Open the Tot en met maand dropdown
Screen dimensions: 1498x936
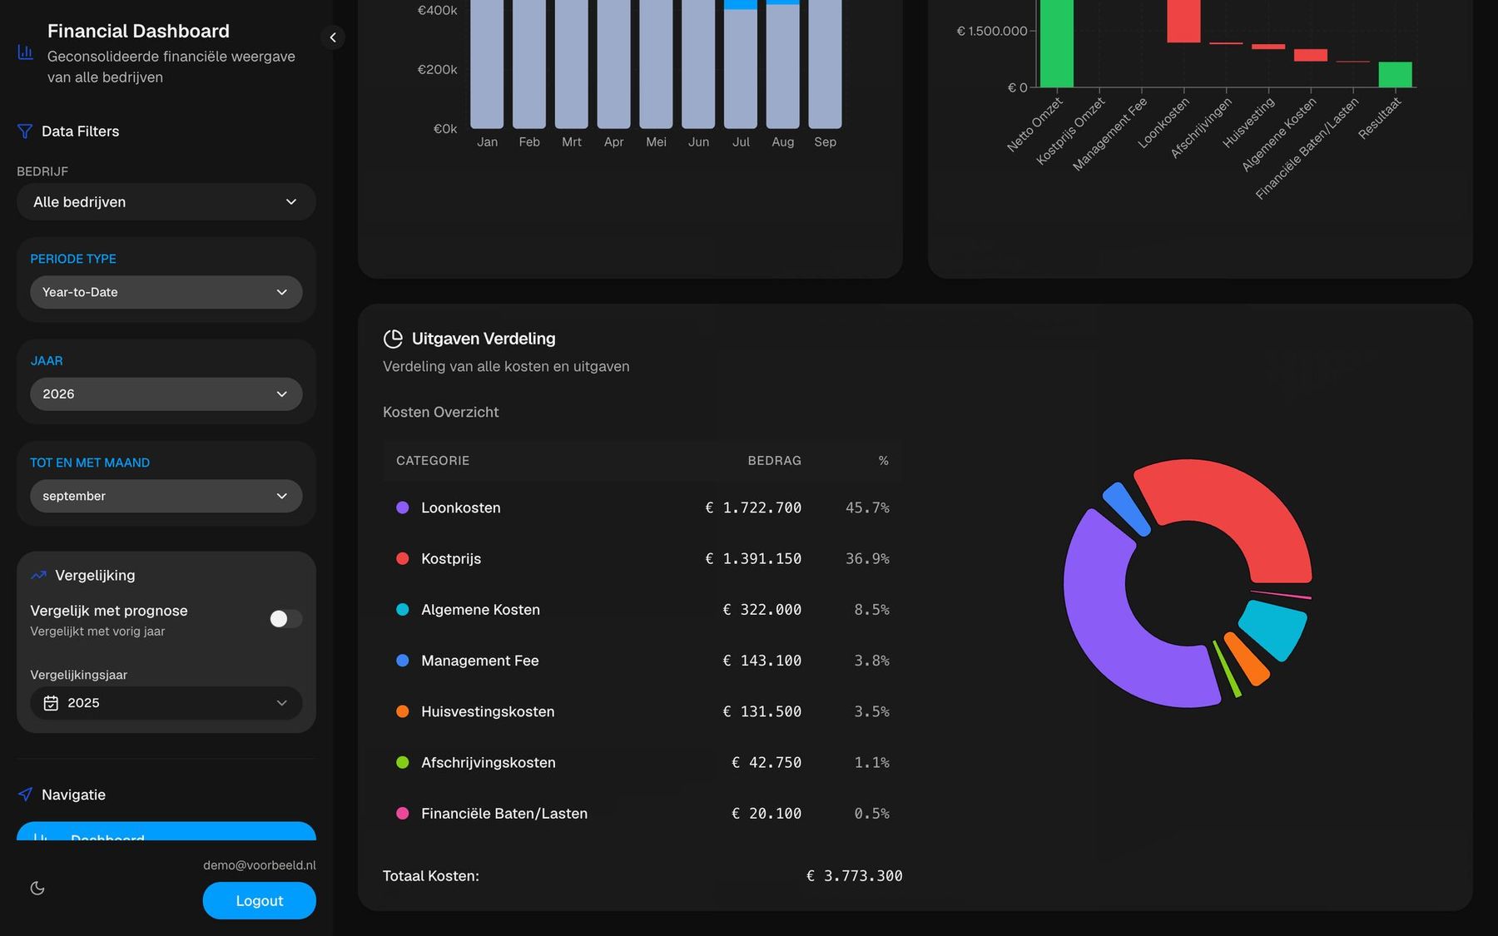tap(166, 496)
